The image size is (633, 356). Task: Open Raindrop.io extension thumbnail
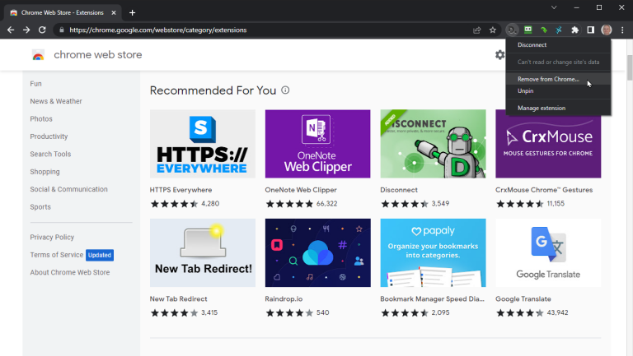(x=317, y=253)
